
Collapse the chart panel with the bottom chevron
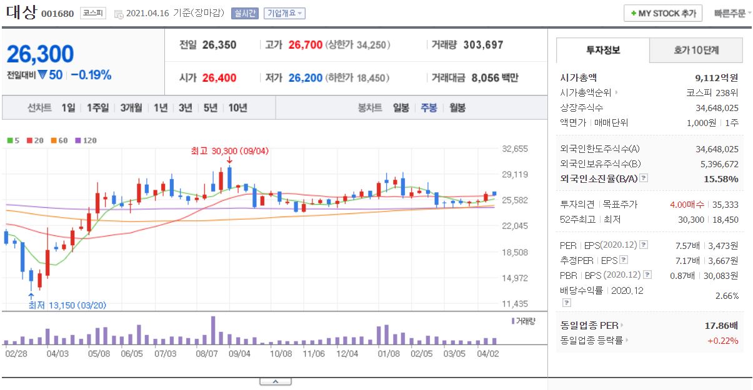click(275, 381)
